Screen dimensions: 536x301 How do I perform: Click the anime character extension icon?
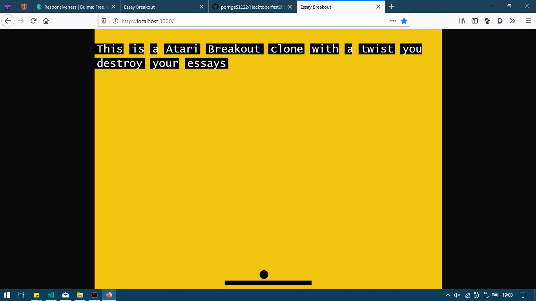coord(487,21)
